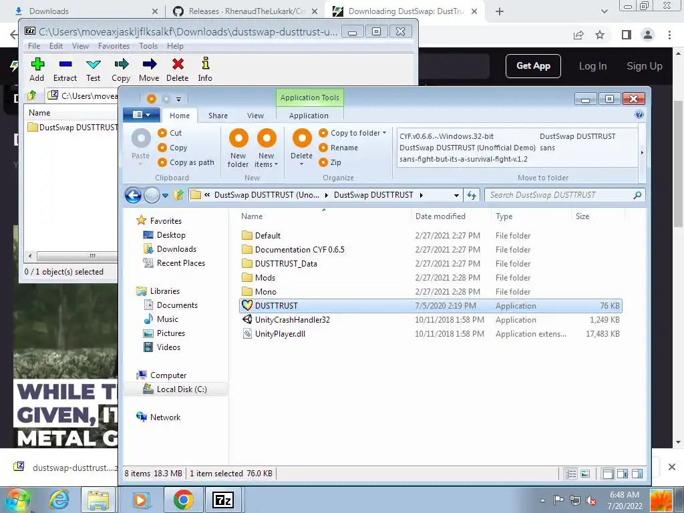This screenshot has height=513, width=684.
Task: Click the 7-Zip Test icon
Action: (93, 65)
